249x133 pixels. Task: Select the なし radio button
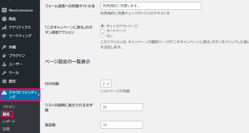coord(102,36)
